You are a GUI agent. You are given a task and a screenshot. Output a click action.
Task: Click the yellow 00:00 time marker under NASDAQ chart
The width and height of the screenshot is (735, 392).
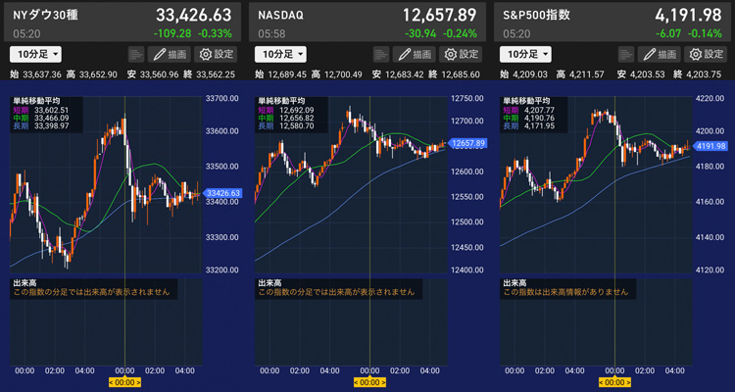tap(369, 382)
